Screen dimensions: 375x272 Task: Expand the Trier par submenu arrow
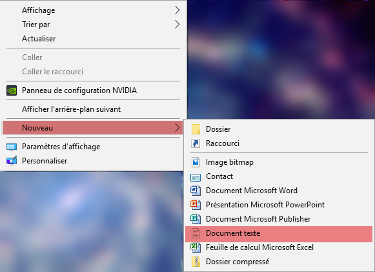(177, 24)
